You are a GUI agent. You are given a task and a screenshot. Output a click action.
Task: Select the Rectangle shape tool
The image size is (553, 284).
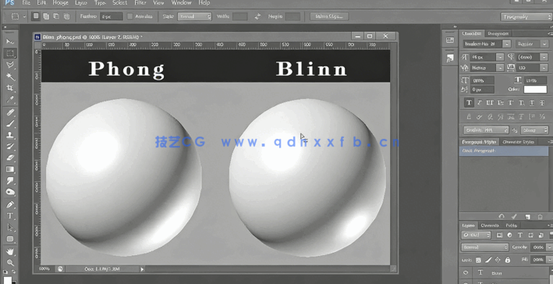[x=10, y=240]
